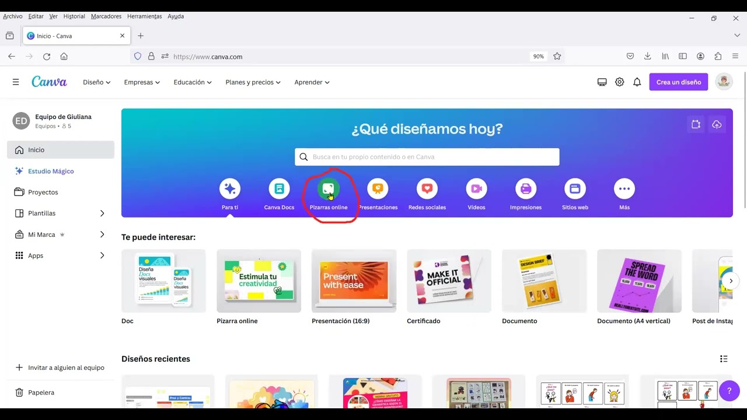Click the Canva content search field

tap(427, 156)
